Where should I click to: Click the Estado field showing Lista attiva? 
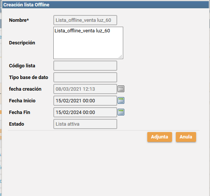pos(85,124)
